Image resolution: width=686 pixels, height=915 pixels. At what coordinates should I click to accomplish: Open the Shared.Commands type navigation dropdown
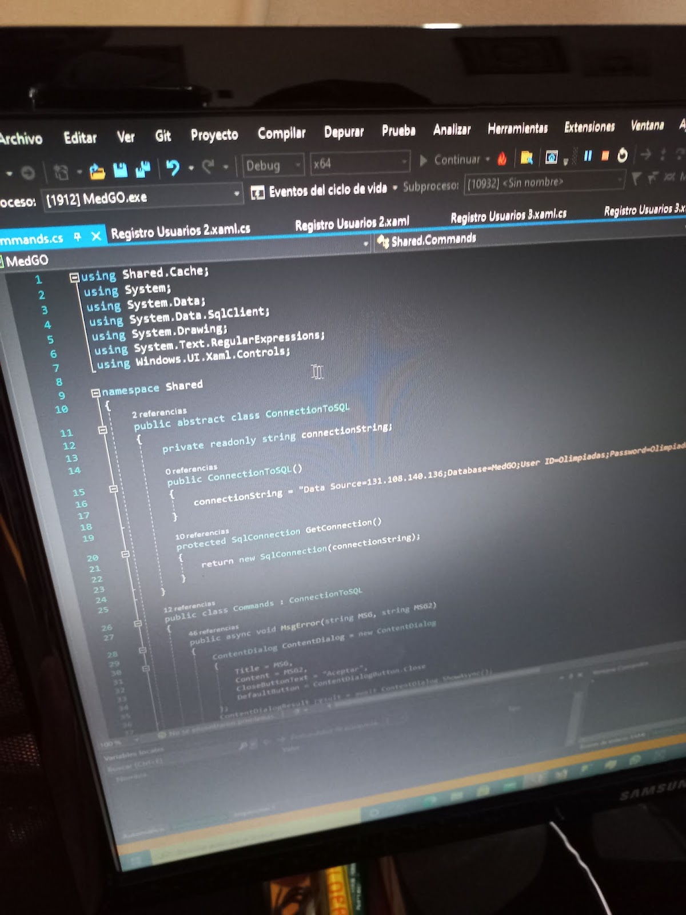[433, 240]
